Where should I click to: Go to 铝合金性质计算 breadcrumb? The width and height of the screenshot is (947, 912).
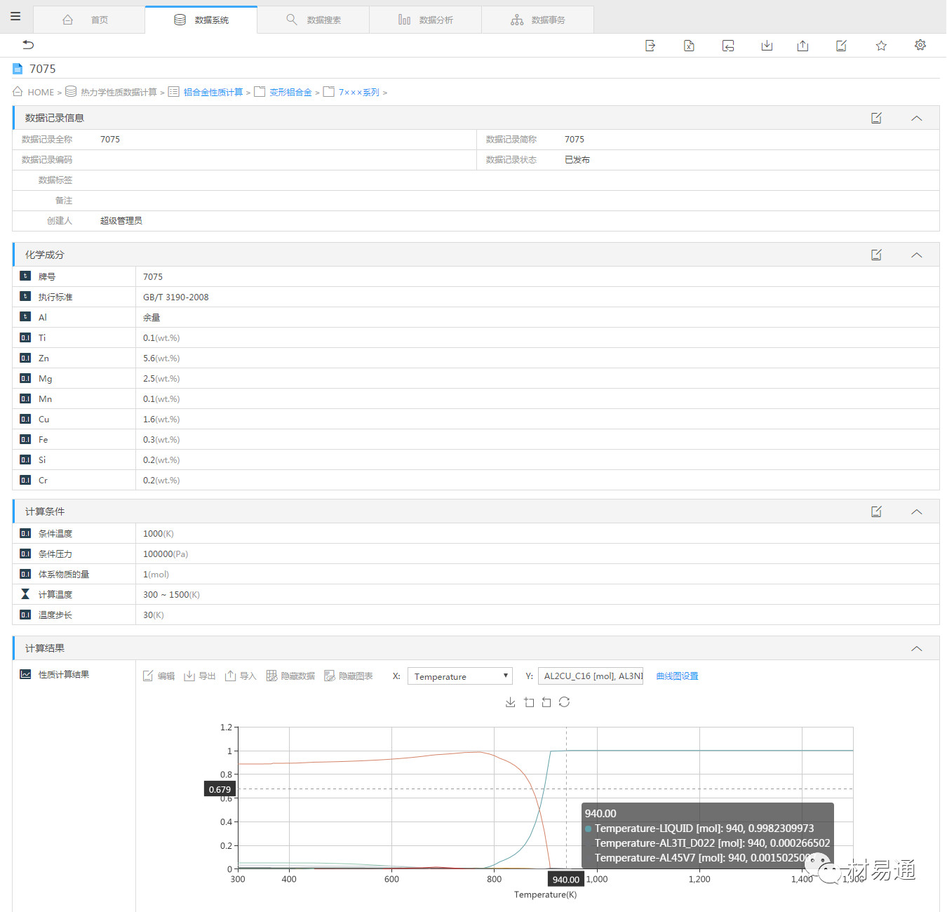coord(213,92)
